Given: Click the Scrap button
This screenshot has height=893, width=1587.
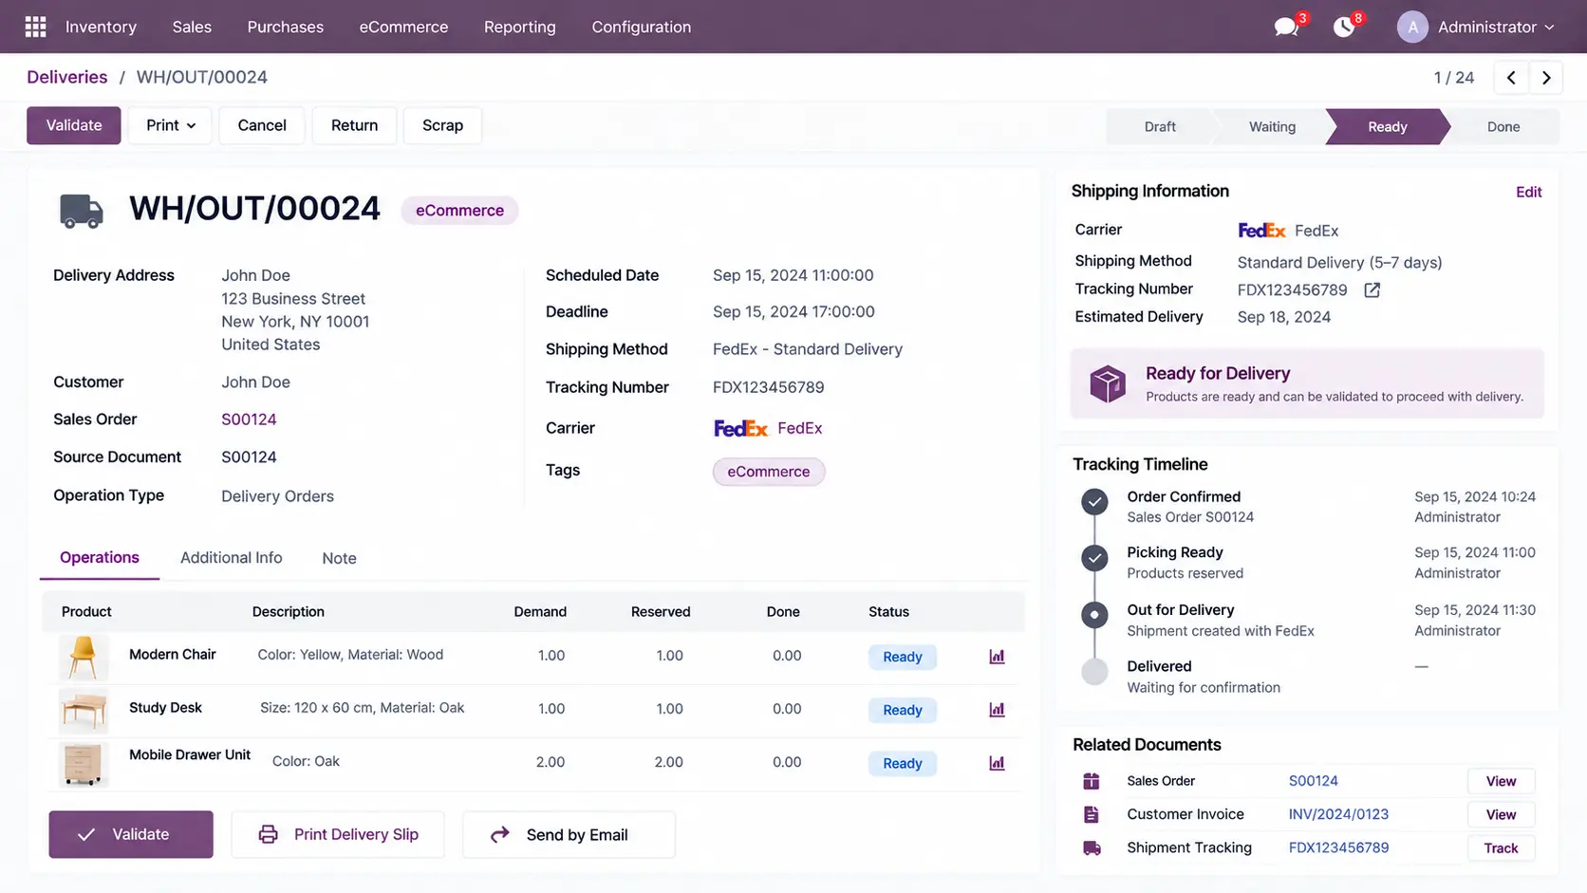Looking at the screenshot, I should (x=442, y=125).
